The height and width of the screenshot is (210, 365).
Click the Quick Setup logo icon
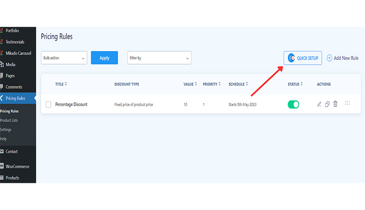click(x=291, y=58)
